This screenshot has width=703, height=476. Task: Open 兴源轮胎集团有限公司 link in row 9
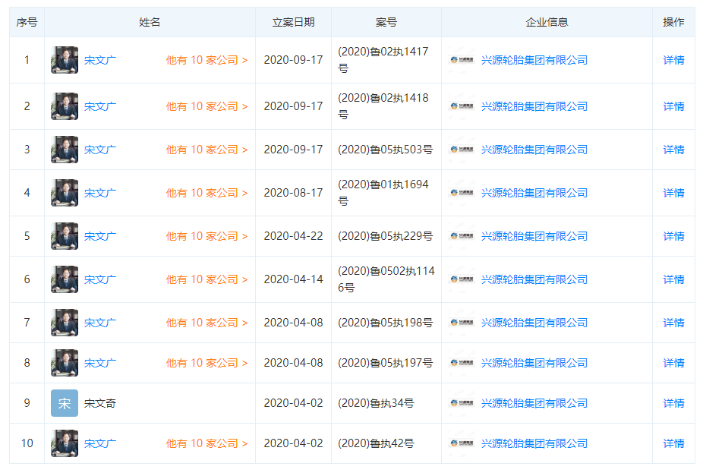(534, 403)
